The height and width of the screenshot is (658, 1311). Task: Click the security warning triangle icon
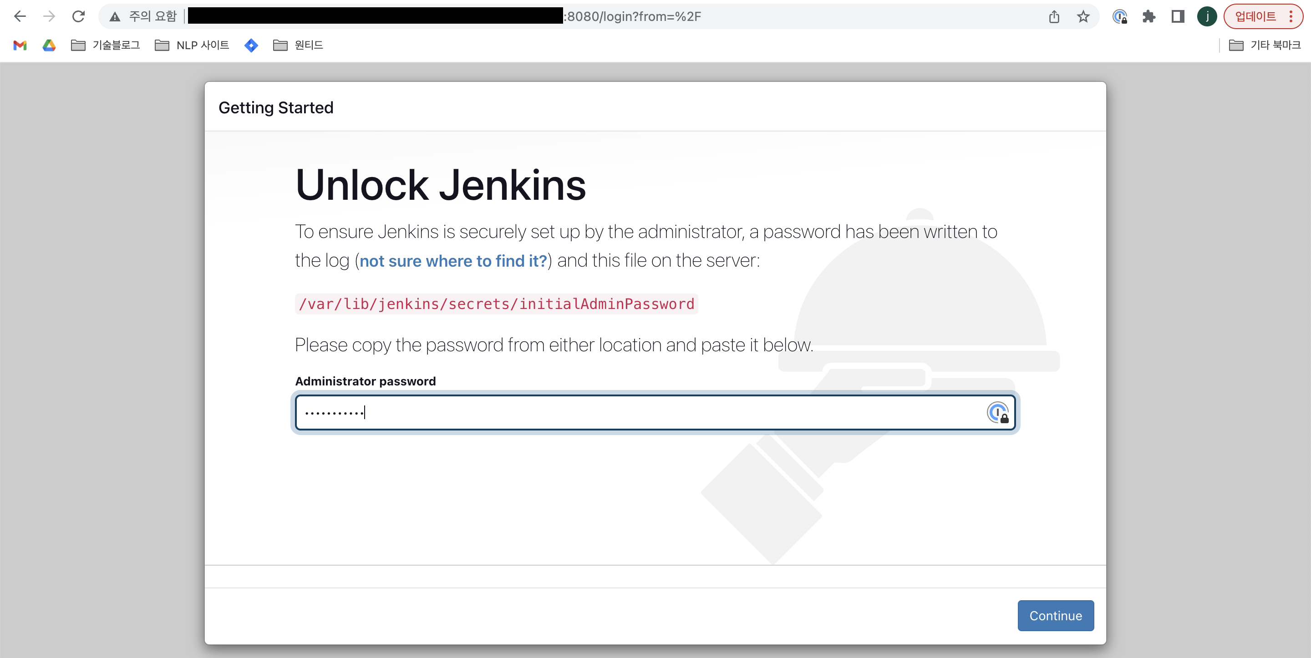pyautogui.click(x=115, y=17)
